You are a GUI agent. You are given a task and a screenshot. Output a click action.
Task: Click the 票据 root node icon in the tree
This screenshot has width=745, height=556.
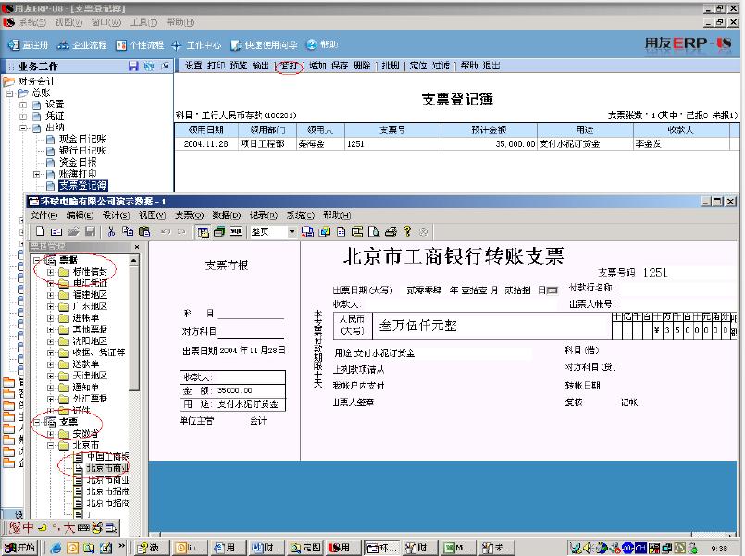pyautogui.click(x=50, y=260)
